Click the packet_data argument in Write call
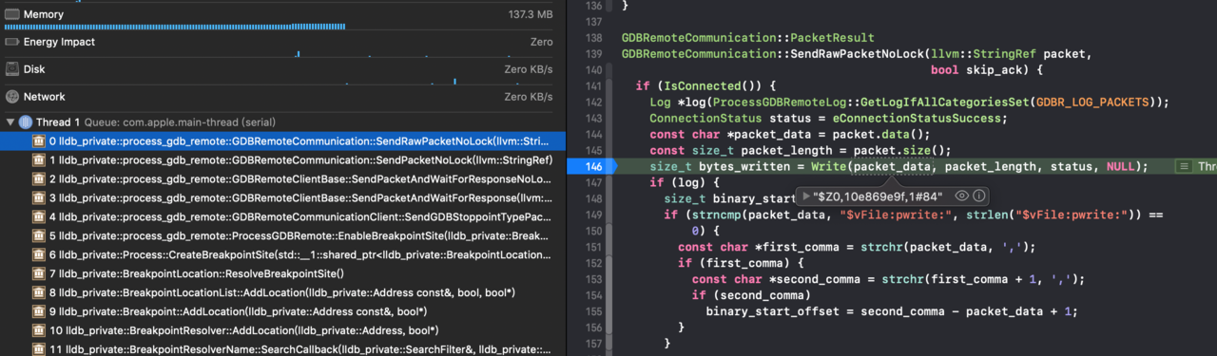The height and width of the screenshot is (356, 1217). point(891,166)
